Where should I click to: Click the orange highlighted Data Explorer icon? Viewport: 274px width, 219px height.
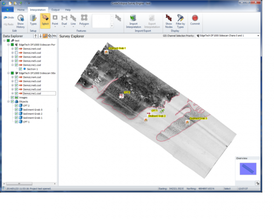(x=45, y=36)
